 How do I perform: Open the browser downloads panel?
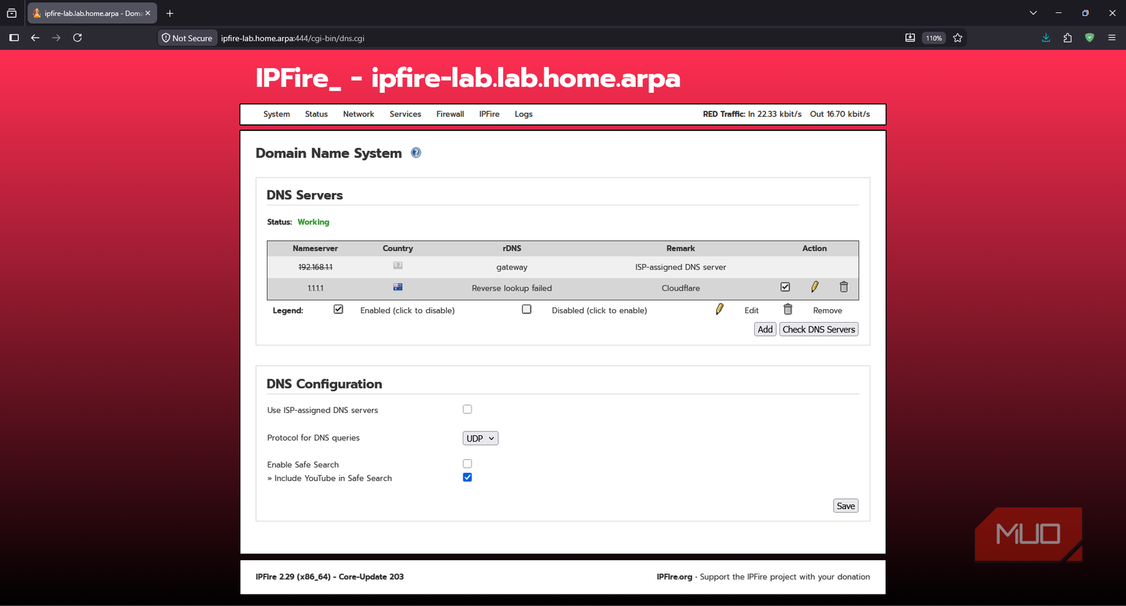pyautogui.click(x=1045, y=38)
